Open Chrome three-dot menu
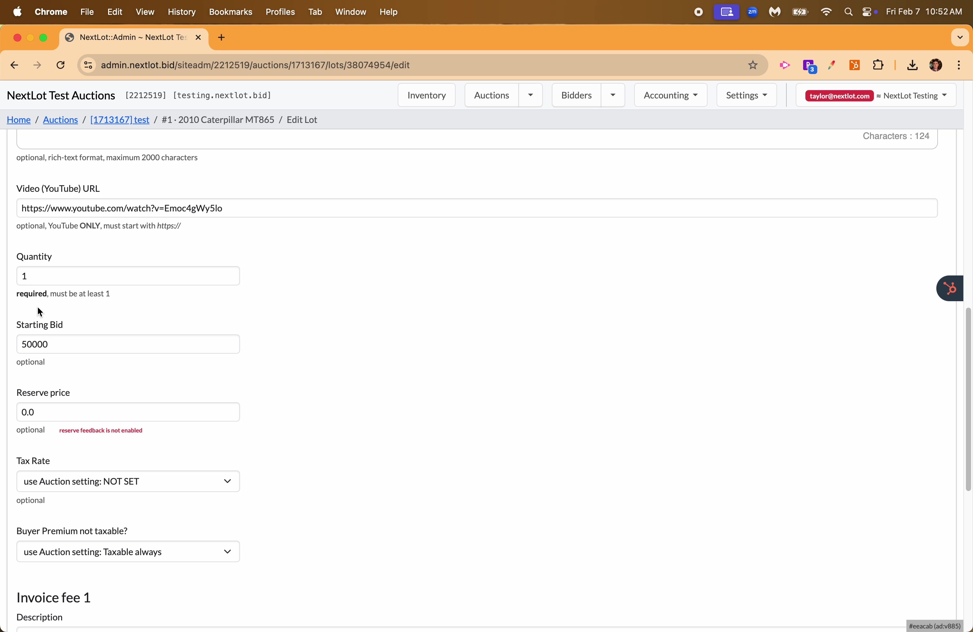The image size is (973, 632). 959,65
